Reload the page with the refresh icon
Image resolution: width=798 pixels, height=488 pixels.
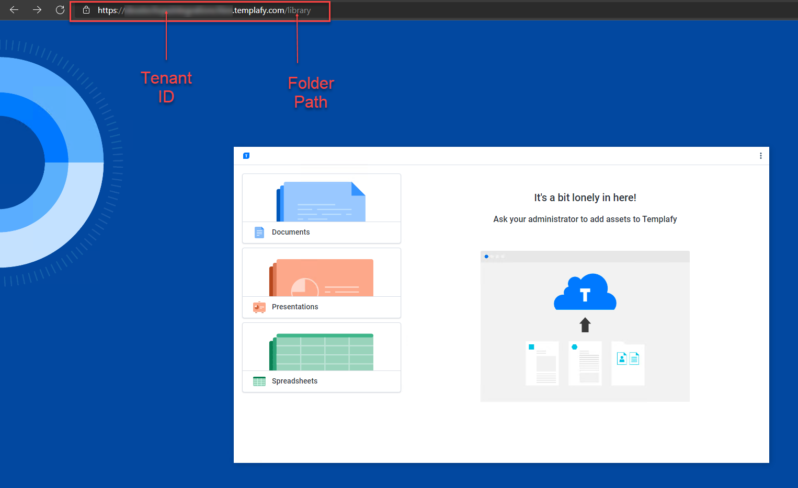tap(60, 10)
